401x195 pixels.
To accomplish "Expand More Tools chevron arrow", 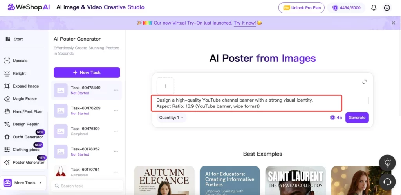I will [x=40, y=183].
